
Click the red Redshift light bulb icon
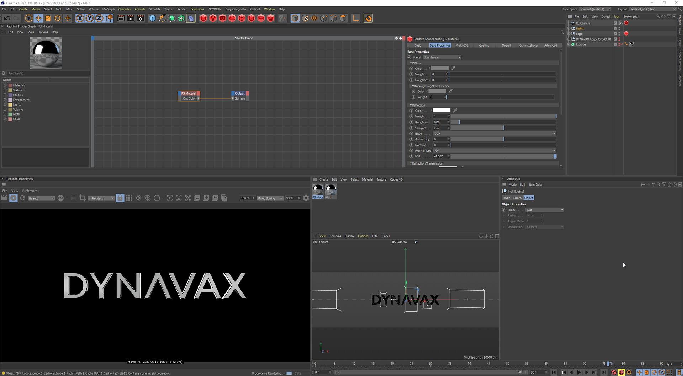(x=213, y=18)
